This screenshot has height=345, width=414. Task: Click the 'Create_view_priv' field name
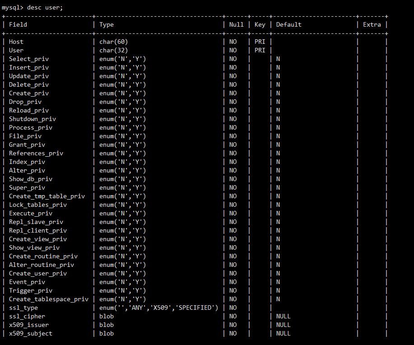point(38,239)
